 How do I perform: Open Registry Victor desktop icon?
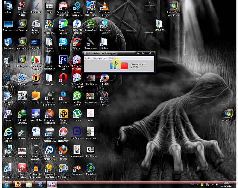[x=22, y=9]
